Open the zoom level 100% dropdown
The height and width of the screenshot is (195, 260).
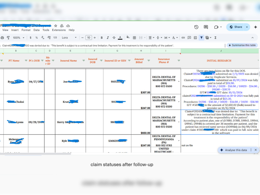(18, 38)
